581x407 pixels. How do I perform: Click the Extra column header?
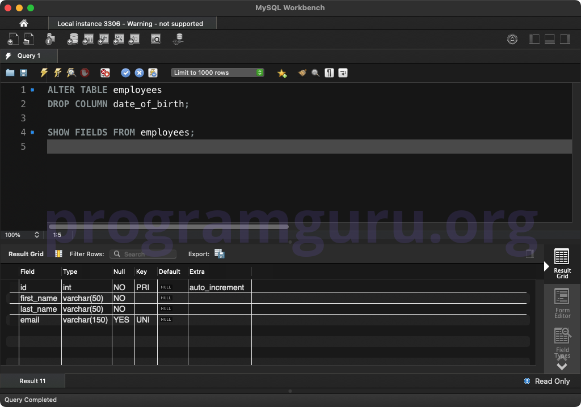click(220, 272)
